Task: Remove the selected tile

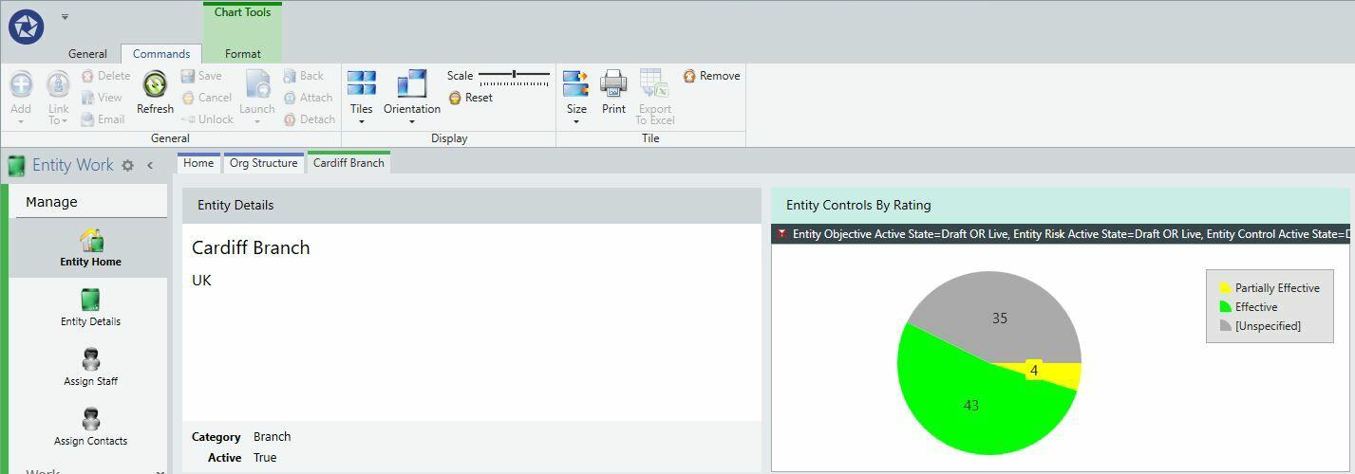Action: 711,76
